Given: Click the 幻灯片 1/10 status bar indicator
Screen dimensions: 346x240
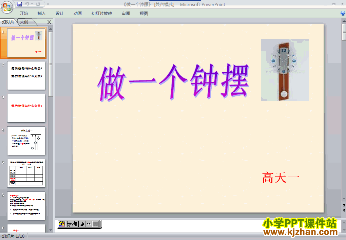Looking at the screenshot, I should click(x=13, y=236).
